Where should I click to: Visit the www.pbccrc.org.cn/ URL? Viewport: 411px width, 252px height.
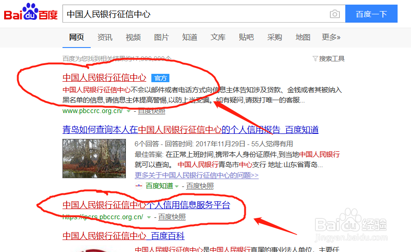pyautogui.click(x=93, y=111)
